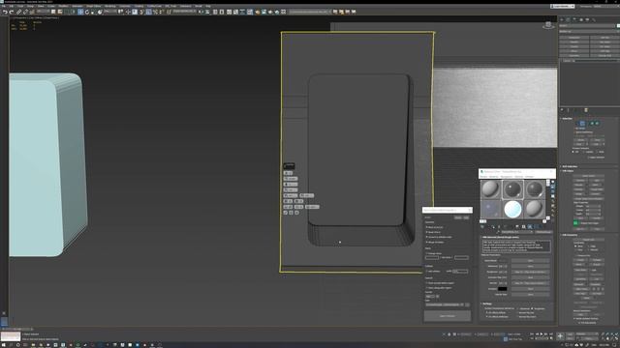
Task: Toggle the Snaps Toggle icon
Action: click(x=141, y=12)
